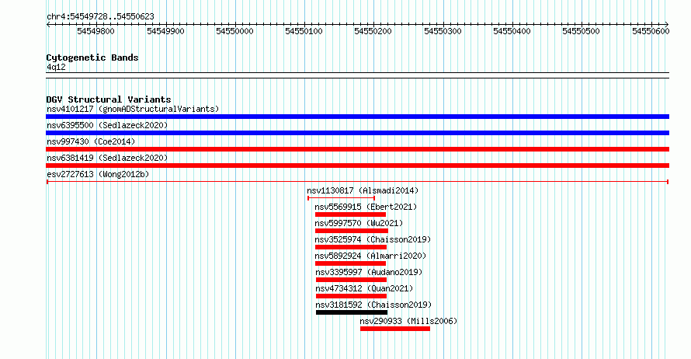Open the nsv290933 (Mills2006) label
The image size is (691, 359).
[408, 321]
